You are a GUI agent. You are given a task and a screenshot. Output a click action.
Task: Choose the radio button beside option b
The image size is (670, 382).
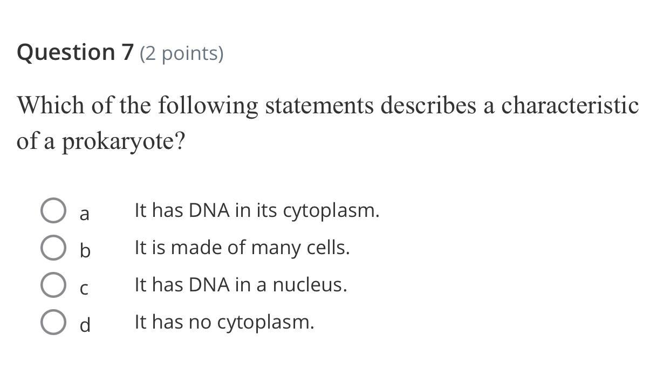(53, 248)
